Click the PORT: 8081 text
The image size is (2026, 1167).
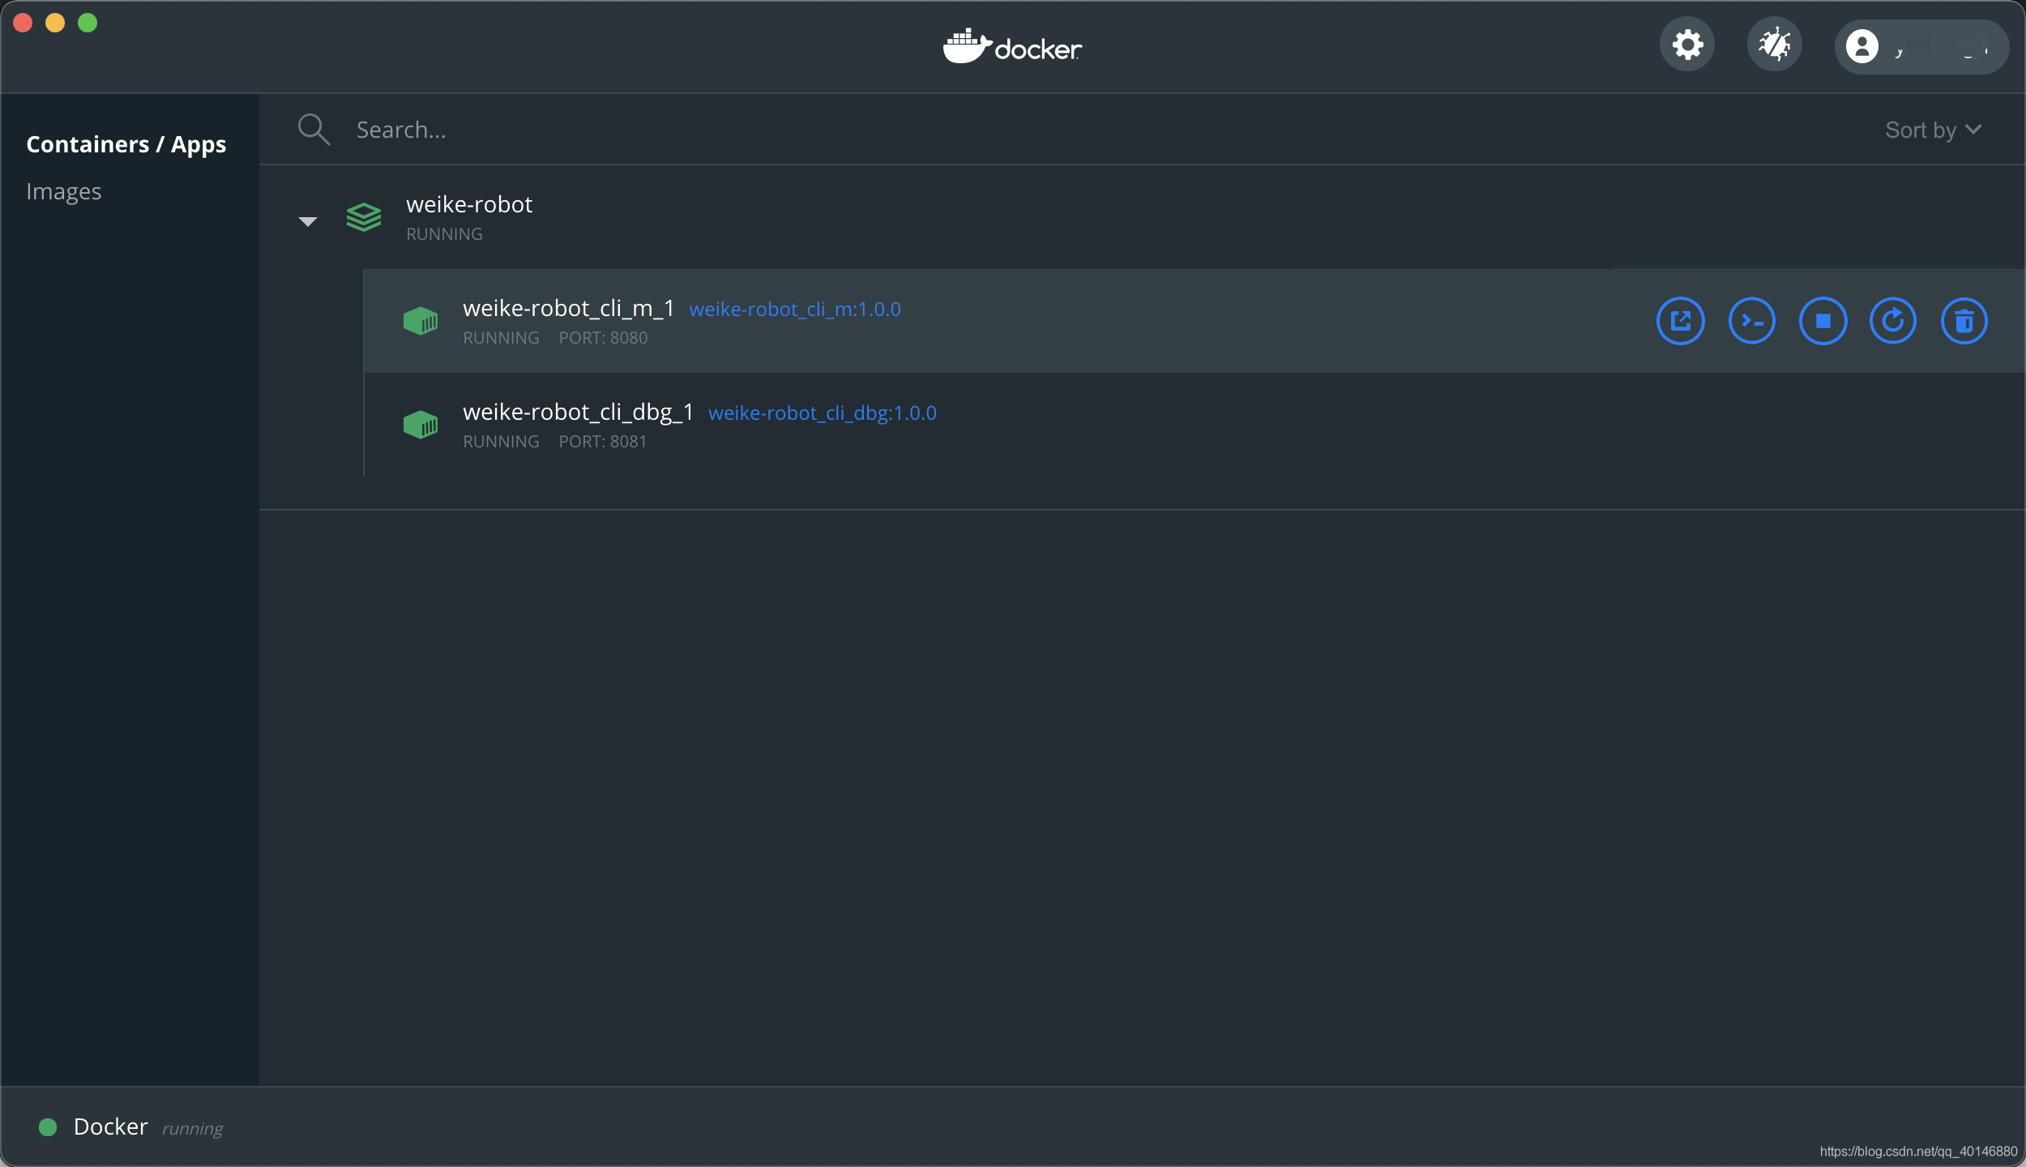tap(603, 442)
